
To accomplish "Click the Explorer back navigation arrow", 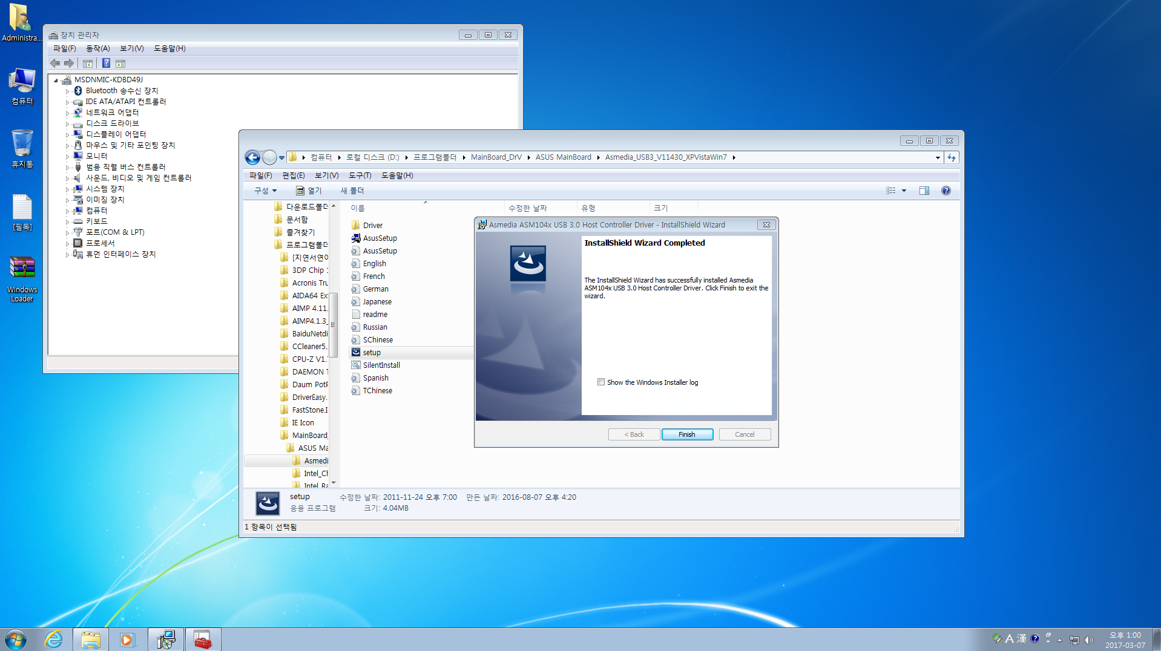I will point(252,157).
